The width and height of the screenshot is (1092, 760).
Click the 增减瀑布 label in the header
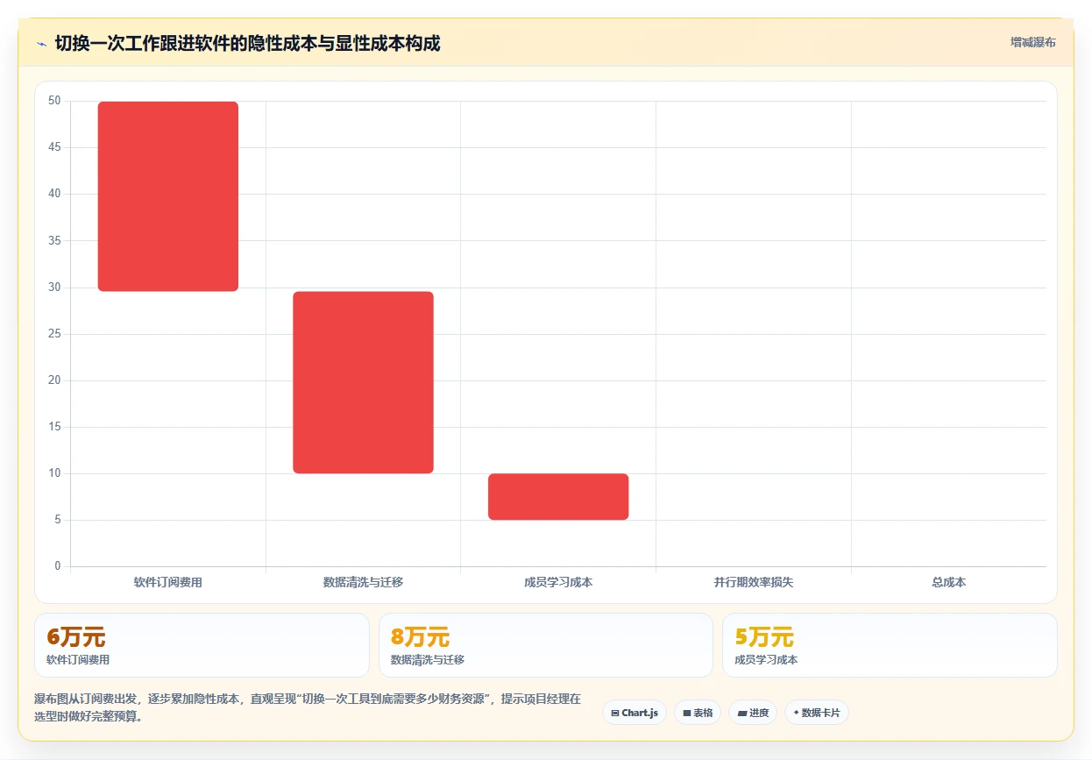click(1032, 42)
